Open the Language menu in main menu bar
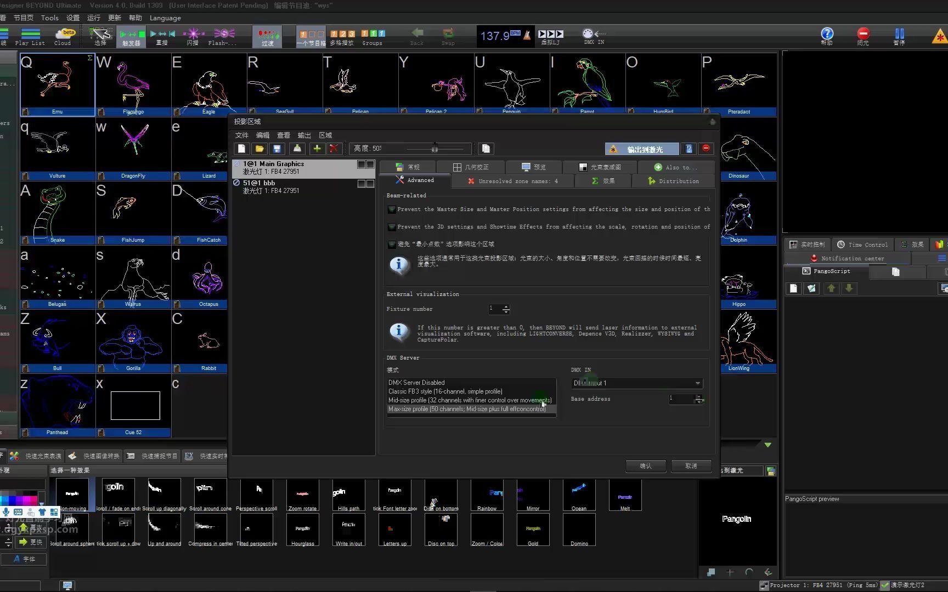This screenshot has height=592, width=948. point(165,18)
